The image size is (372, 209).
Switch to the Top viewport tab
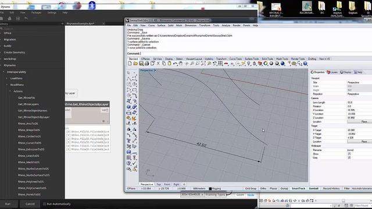159,184
